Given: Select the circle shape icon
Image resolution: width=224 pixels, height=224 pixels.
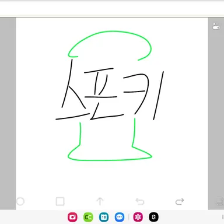Looking at the screenshot, I should click(20, 202).
